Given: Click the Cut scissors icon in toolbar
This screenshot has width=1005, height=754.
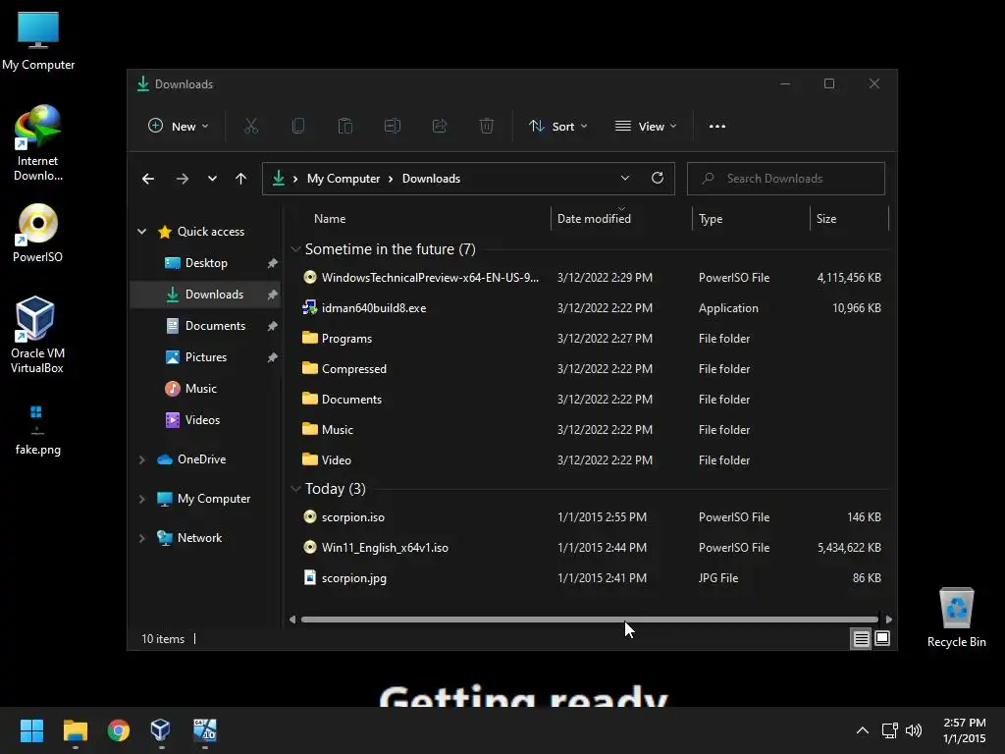Looking at the screenshot, I should click(x=251, y=127).
